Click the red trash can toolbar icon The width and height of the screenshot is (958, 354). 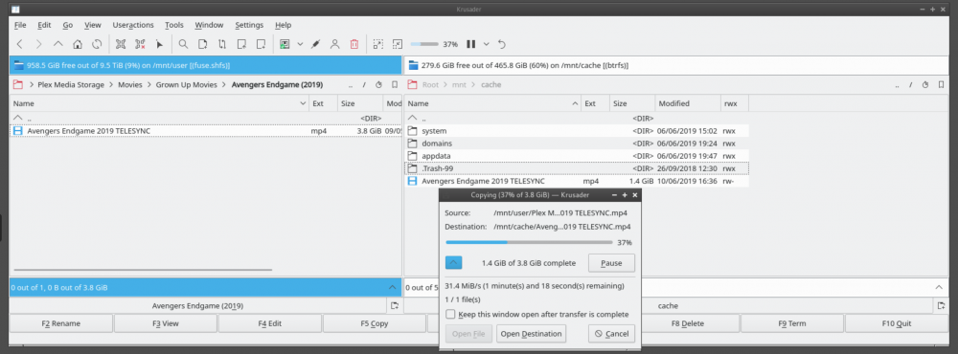coord(354,44)
